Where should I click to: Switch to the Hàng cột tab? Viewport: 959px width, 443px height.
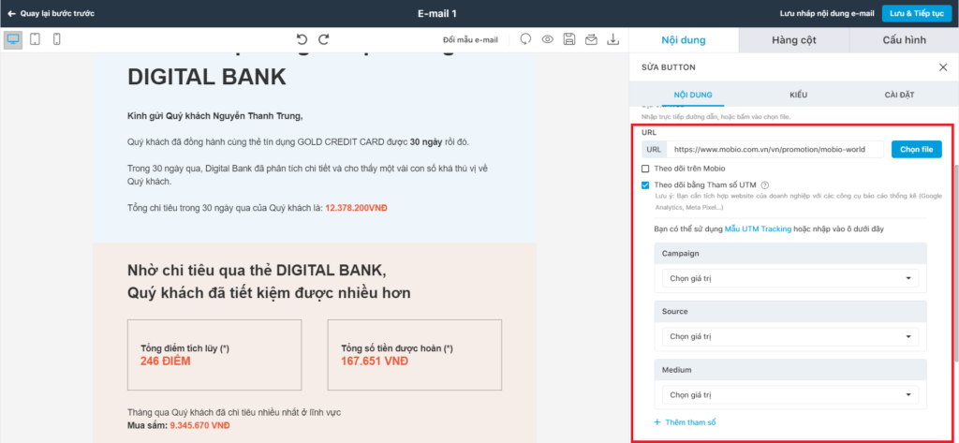click(793, 40)
